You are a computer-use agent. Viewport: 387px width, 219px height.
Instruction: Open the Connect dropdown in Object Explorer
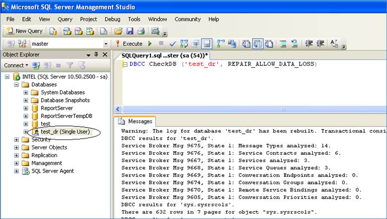(16, 65)
